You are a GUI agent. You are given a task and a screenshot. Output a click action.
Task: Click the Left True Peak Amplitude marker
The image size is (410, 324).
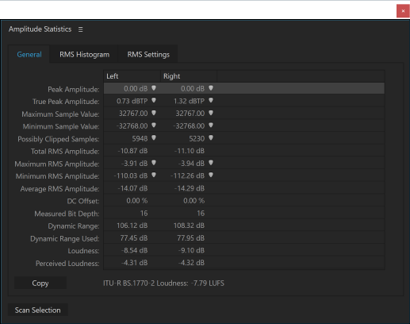[x=154, y=101]
